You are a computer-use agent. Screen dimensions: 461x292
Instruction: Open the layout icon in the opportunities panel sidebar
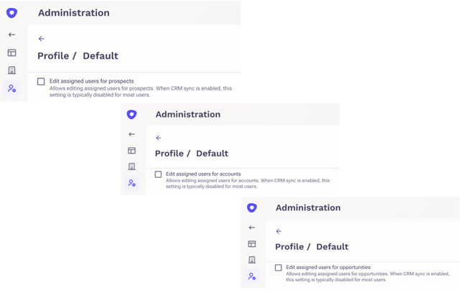click(251, 244)
